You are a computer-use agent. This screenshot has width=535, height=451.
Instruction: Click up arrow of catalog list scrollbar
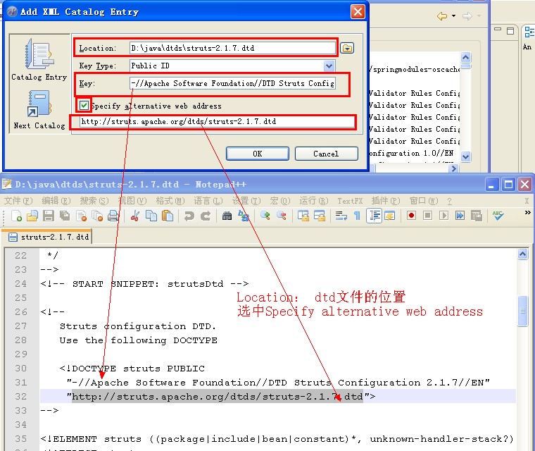(x=466, y=56)
